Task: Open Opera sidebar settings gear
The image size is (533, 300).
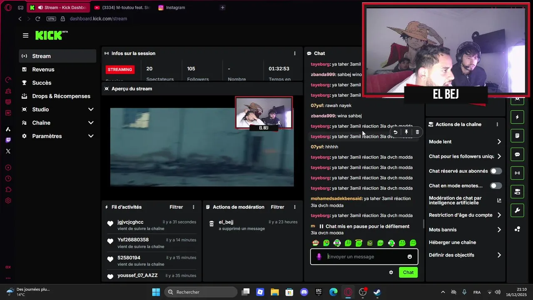Action: [x=8, y=200]
